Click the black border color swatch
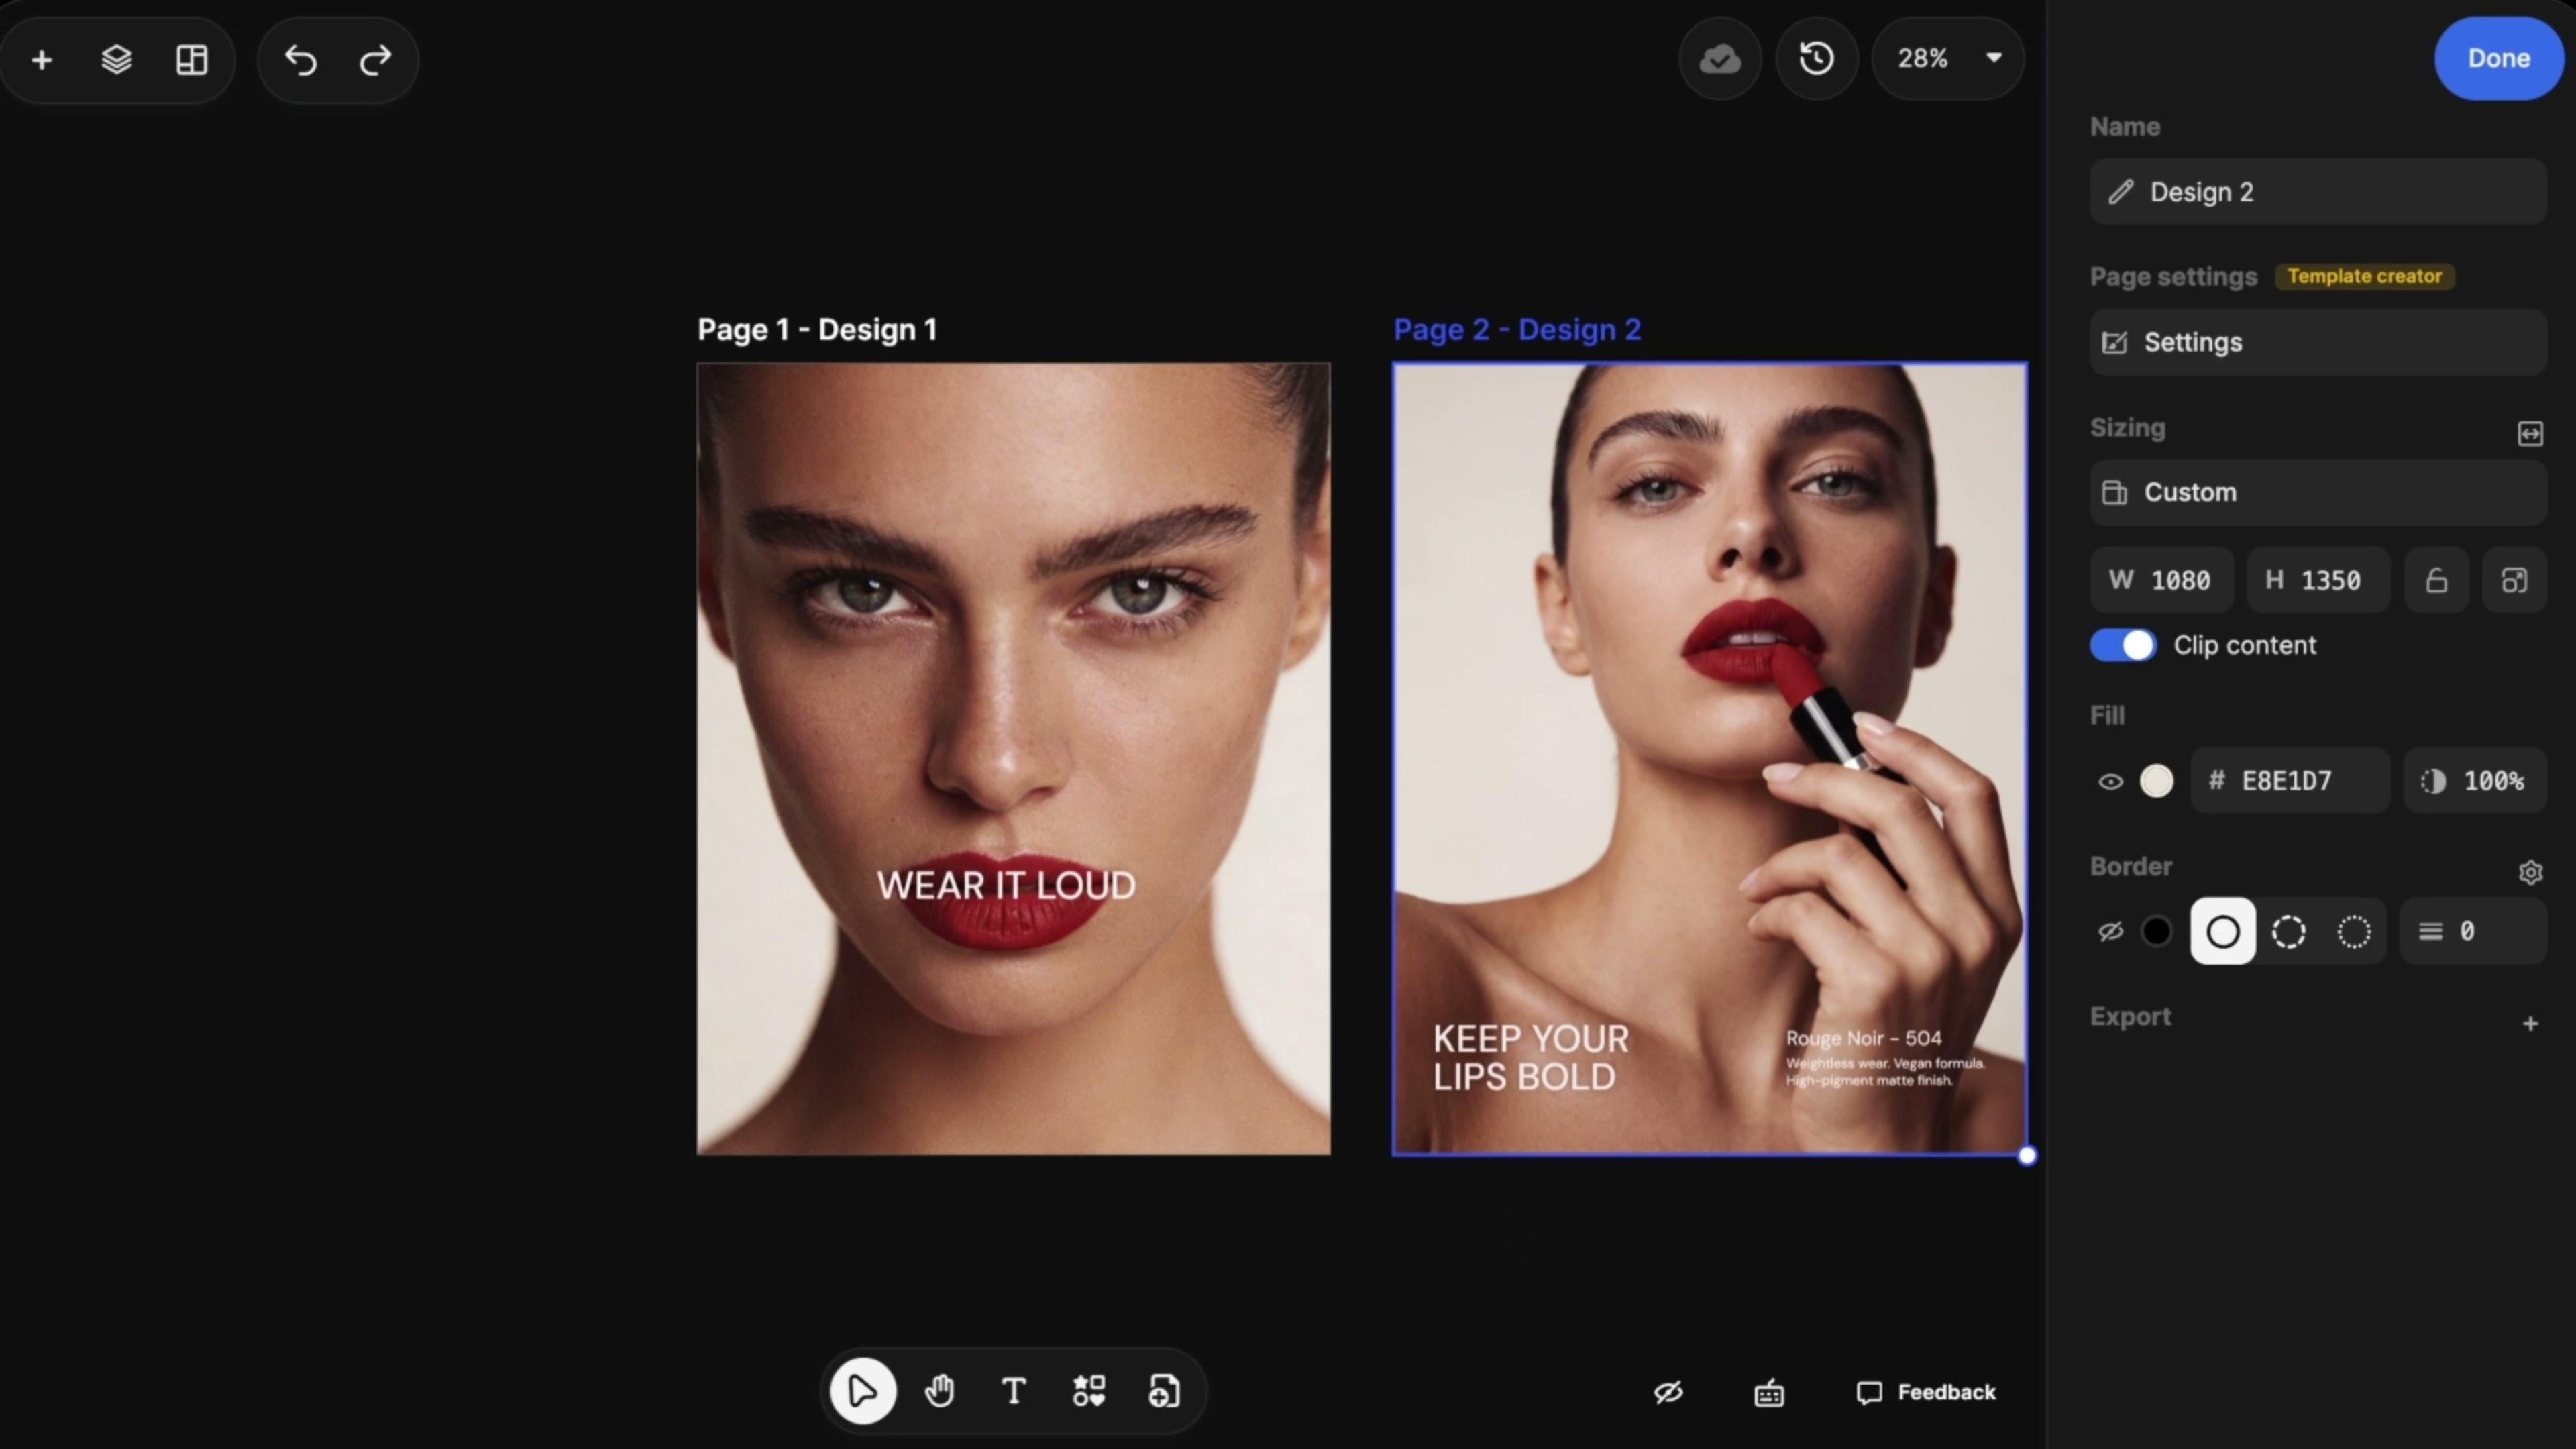This screenshot has height=1449, width=2576. (2156, 932)
